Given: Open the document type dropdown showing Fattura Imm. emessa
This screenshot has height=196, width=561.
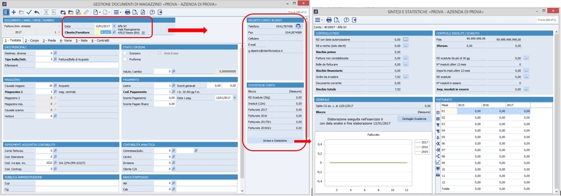Looking at the screenshot, I should coord(59,26).
